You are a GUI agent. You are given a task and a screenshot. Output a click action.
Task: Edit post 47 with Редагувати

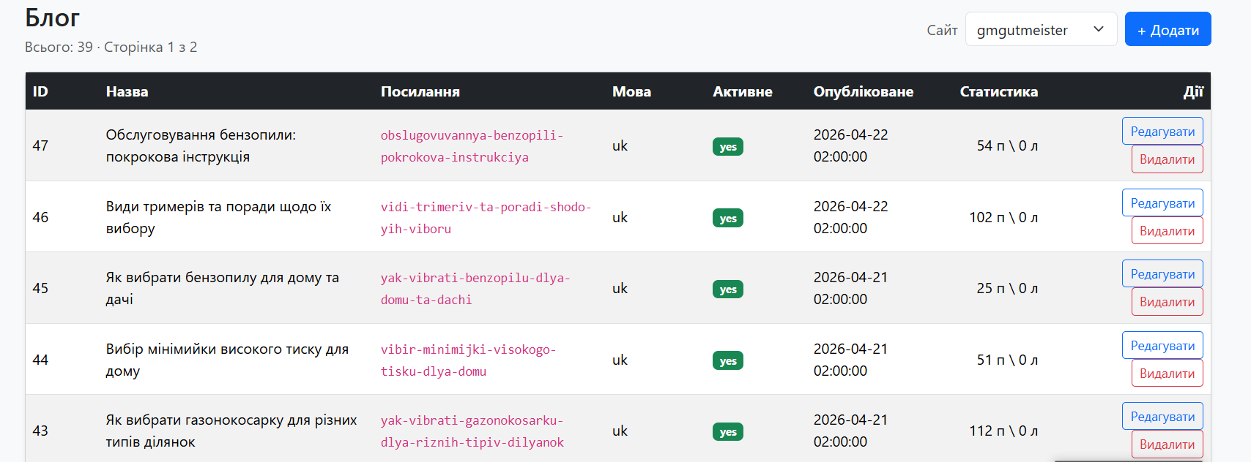coord(1162,131)
